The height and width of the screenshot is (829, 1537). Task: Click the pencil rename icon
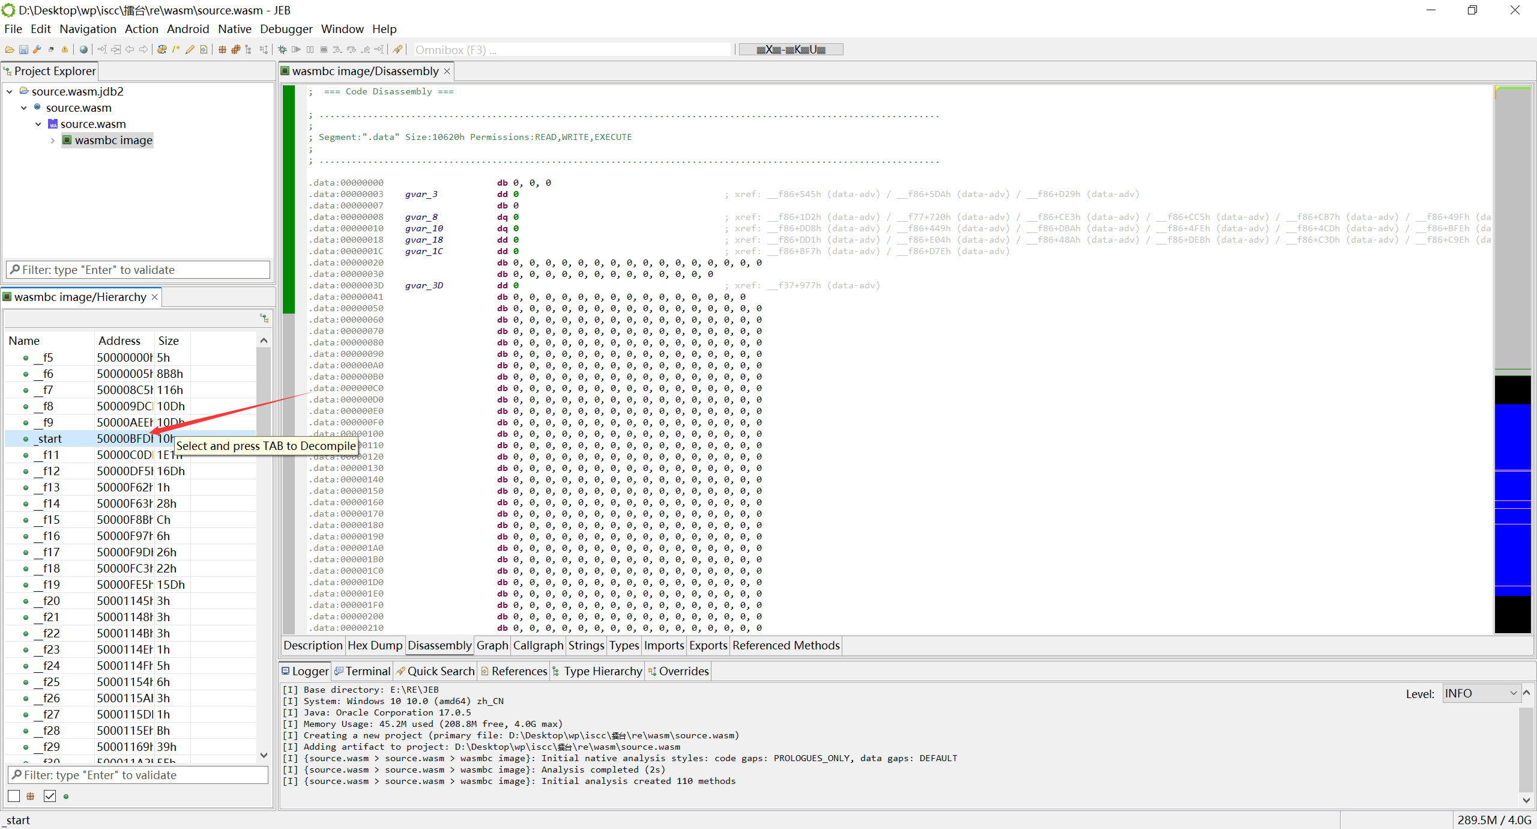tap(190, 50)
